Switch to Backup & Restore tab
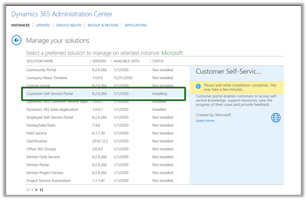This screenshot has width=307, height=200. (x=102, y=26)
